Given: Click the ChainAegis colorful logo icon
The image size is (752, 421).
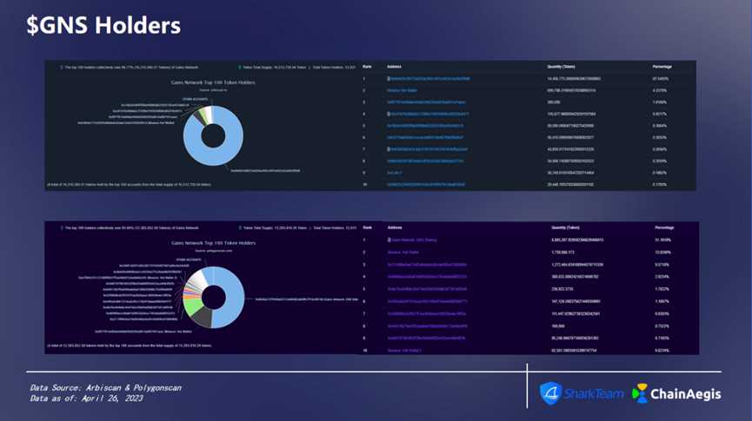Looking at the screenshot, I should pos(640,393).
